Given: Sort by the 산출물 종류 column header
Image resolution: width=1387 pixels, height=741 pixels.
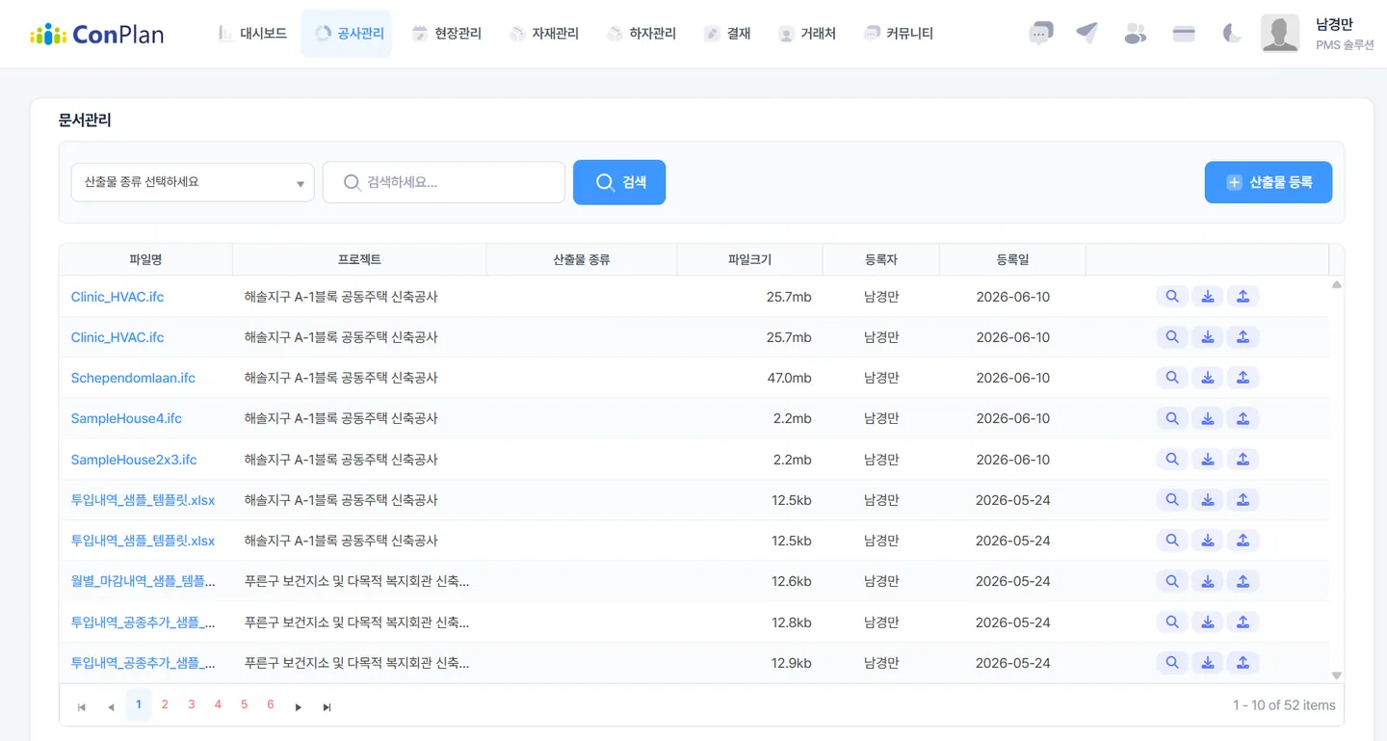Looking at the screenshot, I should point(582,260).
